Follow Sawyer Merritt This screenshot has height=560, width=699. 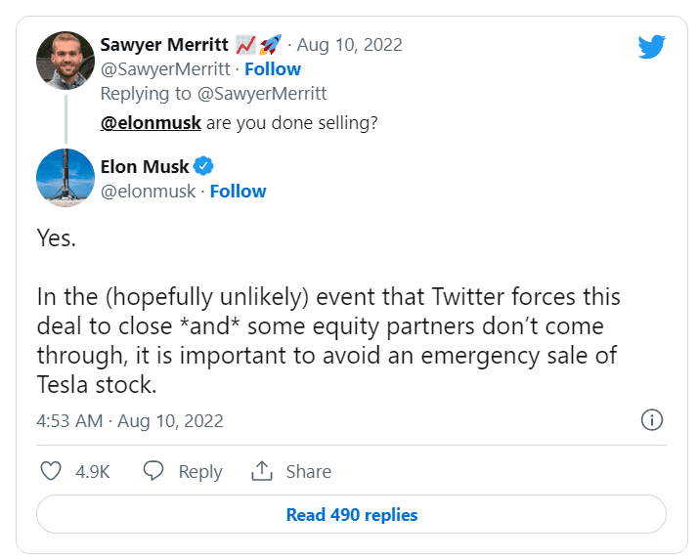point(273,69)
